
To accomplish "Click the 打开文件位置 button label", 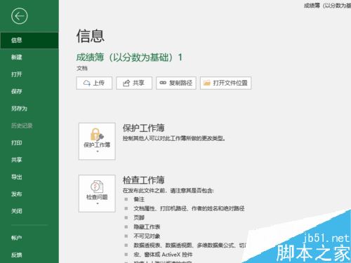I will click(230, 83).
